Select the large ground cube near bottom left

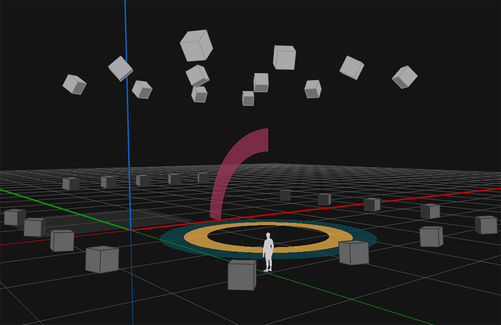(x=102, y=259)
